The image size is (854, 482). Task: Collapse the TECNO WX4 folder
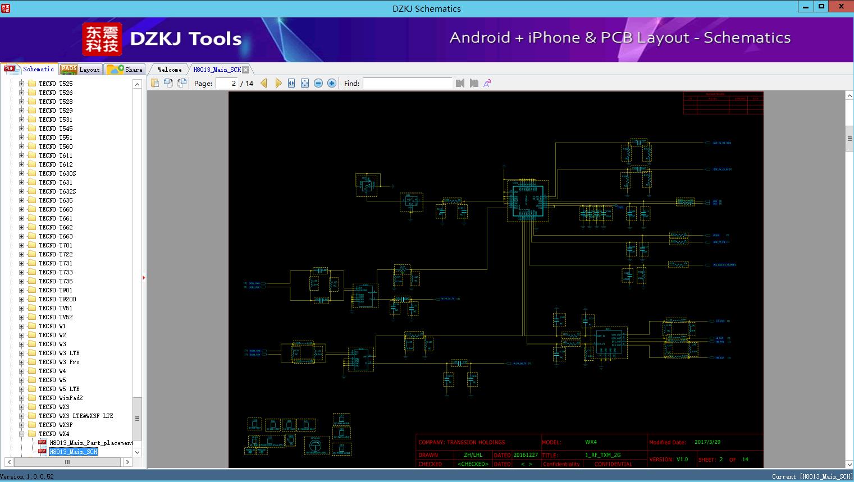point(21,434)
